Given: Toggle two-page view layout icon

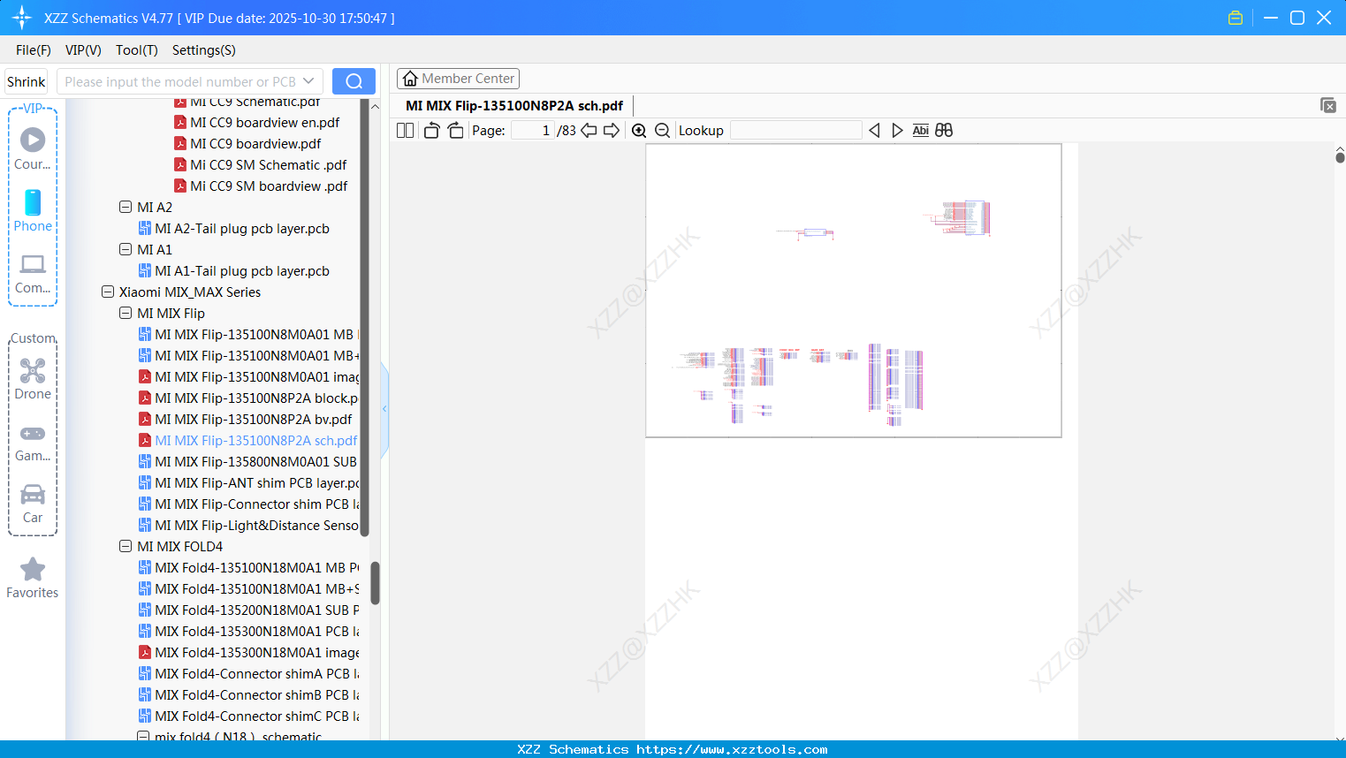Looking at the screenshot, I should 406,131.
